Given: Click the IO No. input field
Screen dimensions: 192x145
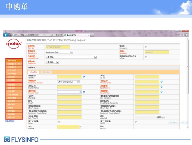Looking at the screenshot, I should [147, 77].
